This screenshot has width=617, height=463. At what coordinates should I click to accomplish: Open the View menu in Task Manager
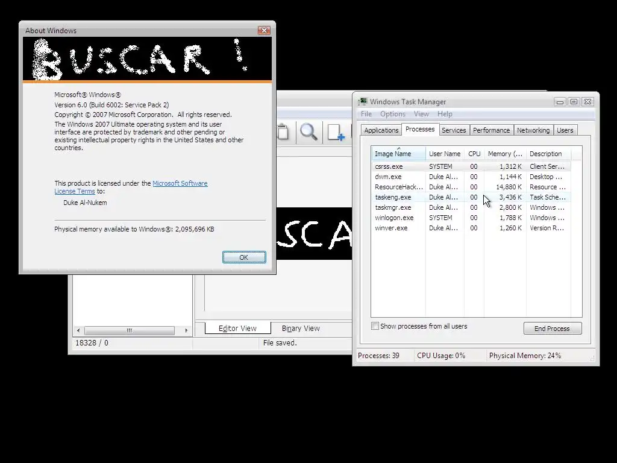point(421,114)
